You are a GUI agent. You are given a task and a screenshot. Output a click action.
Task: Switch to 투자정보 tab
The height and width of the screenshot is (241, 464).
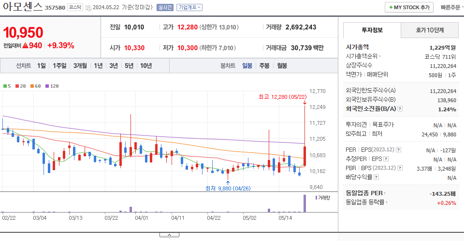[372, 30]
